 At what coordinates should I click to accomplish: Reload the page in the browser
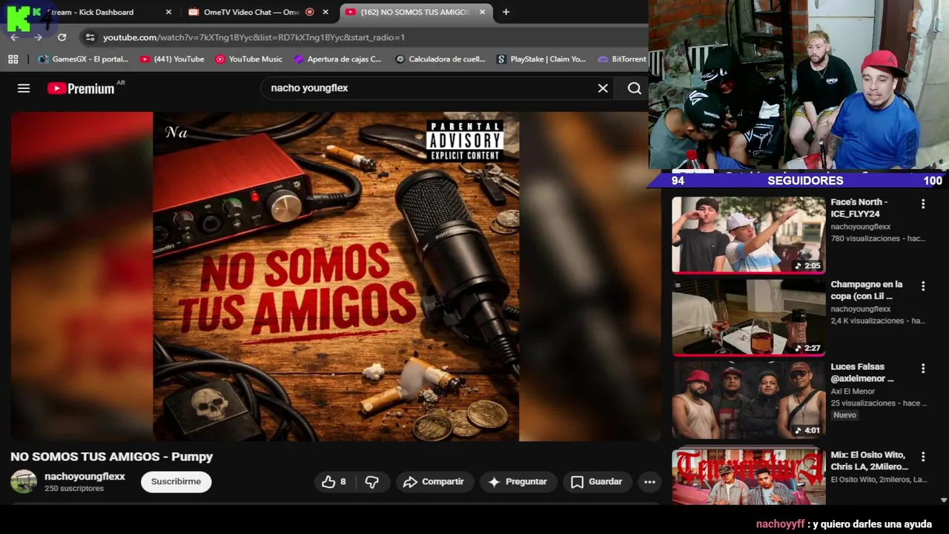coord(62,37)
